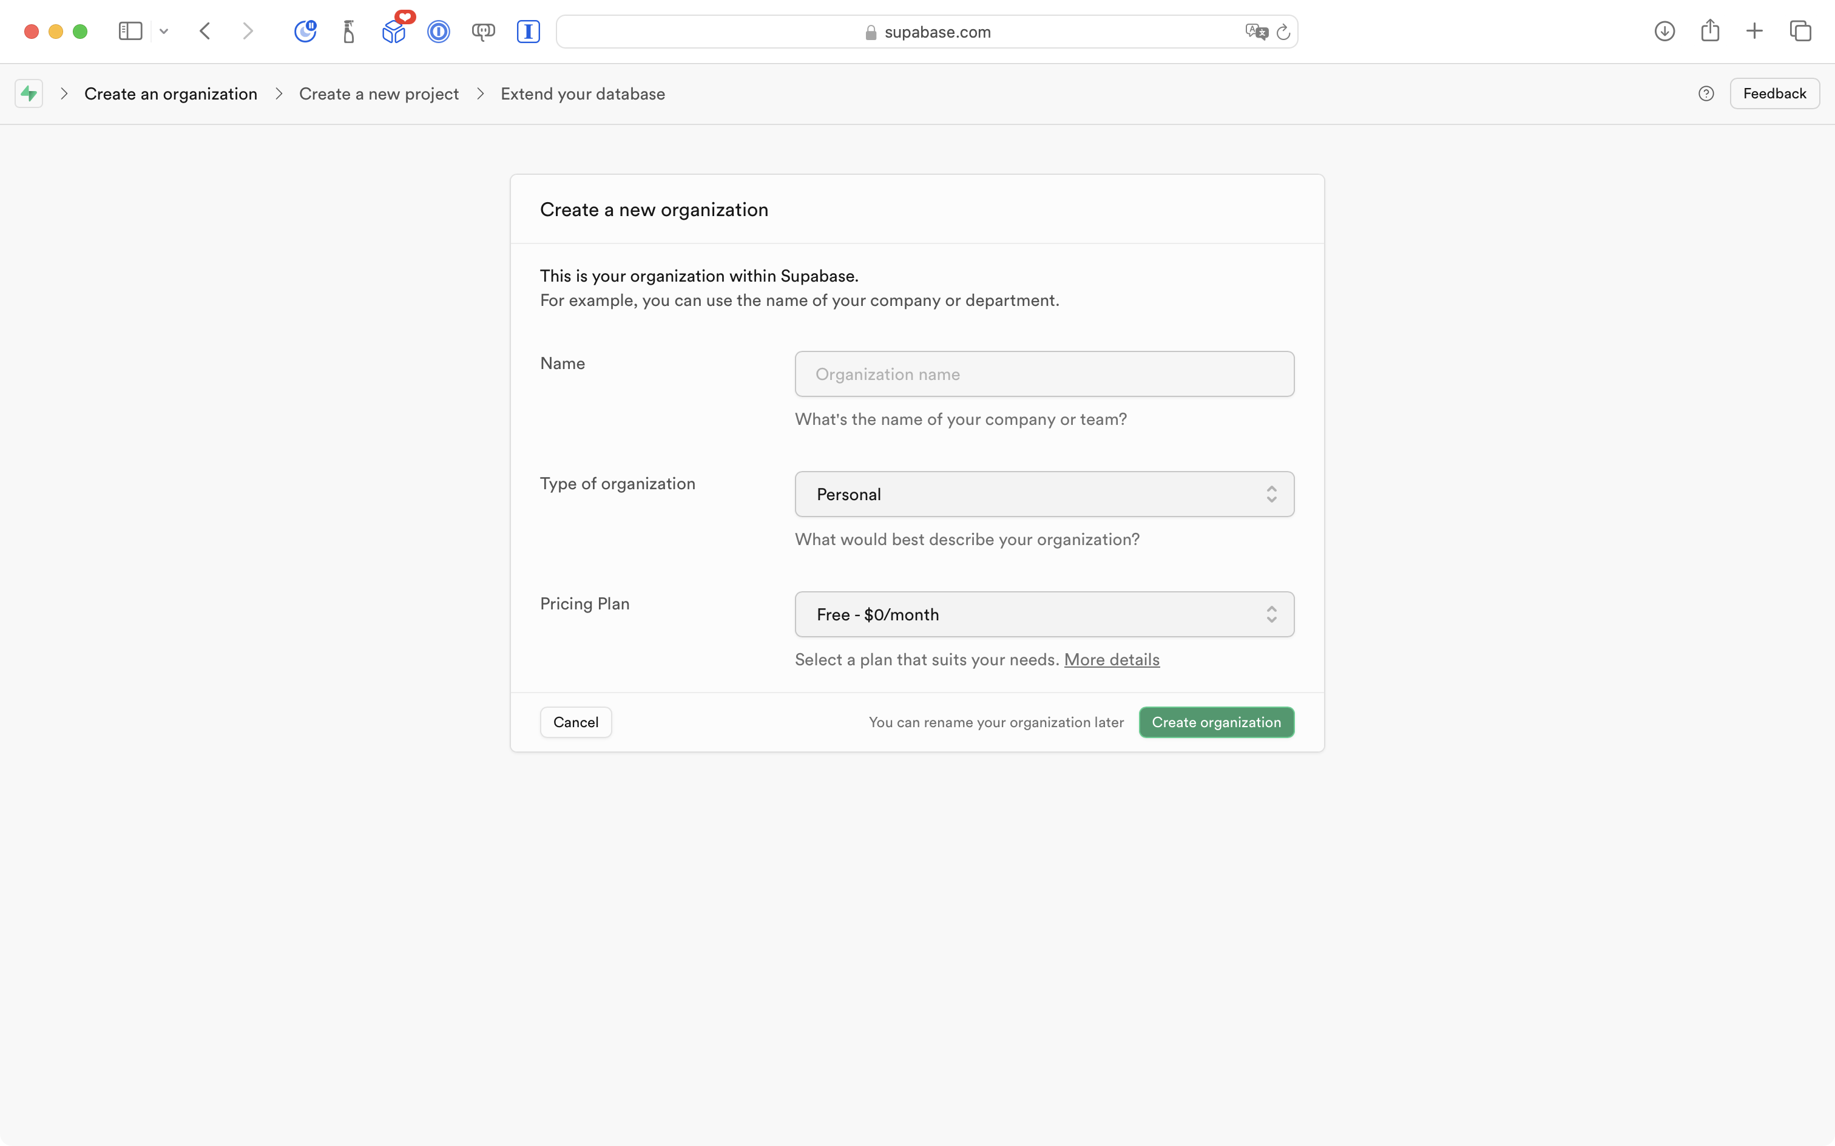Click into the Organization name field
This screenshot has width=1835, height=1146.
[x=1044, y=375]
